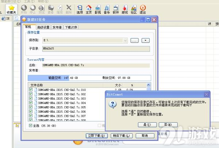Switch to the 高级设置 tab

[x=43, y=27]
